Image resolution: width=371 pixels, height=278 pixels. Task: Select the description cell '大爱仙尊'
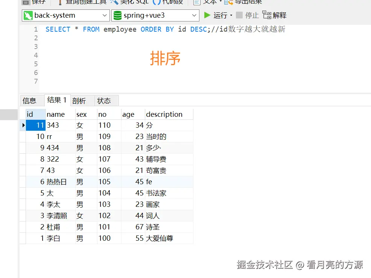pos(169,238)
